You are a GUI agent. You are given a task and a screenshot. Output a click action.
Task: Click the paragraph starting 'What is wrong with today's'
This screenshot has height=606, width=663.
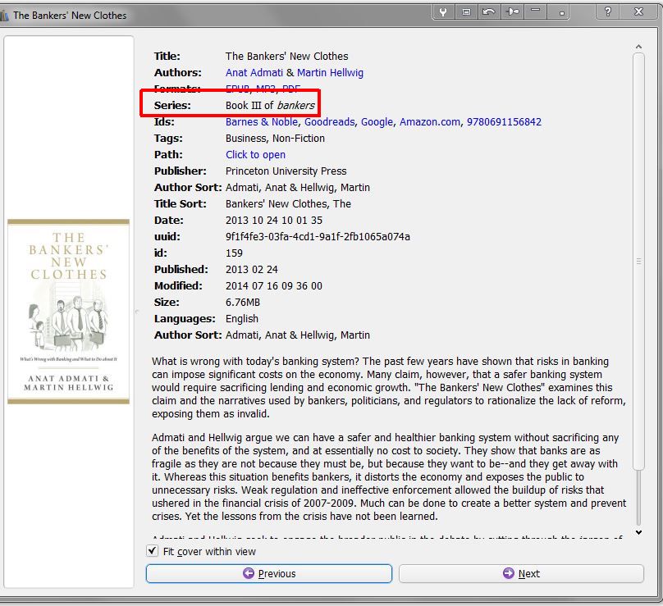[x=389, y=388]
